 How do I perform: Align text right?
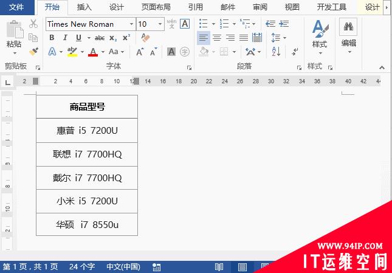[x=230, y=38]
